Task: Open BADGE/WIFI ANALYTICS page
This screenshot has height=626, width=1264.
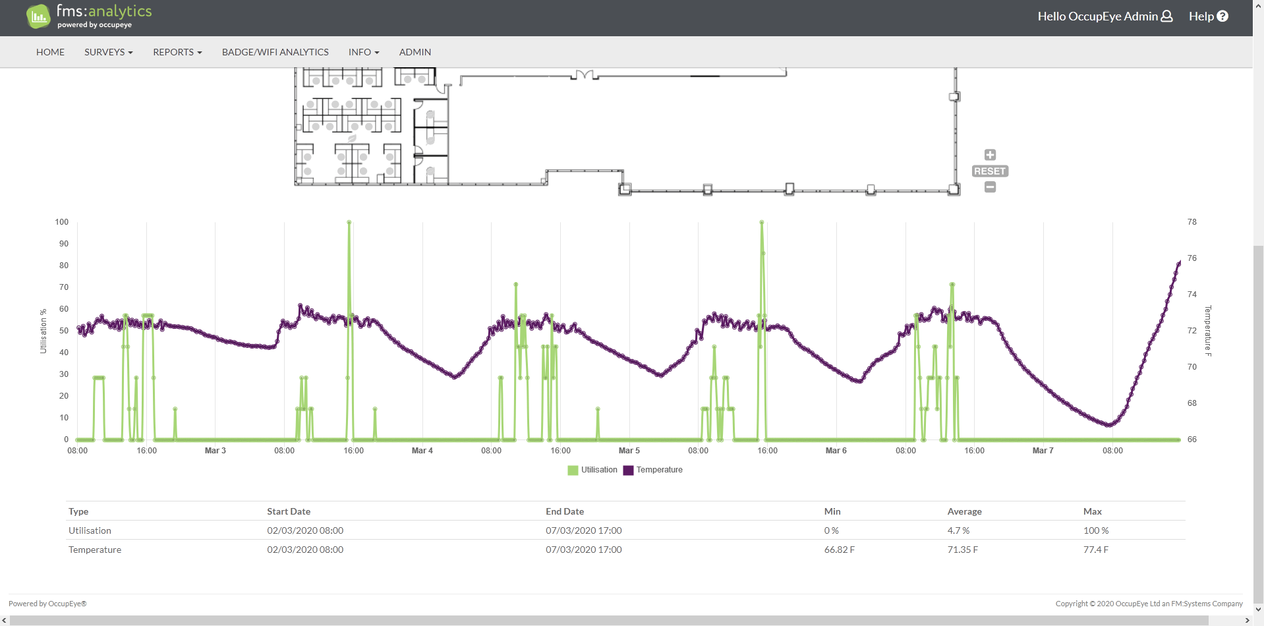Action: pos(275,52)
